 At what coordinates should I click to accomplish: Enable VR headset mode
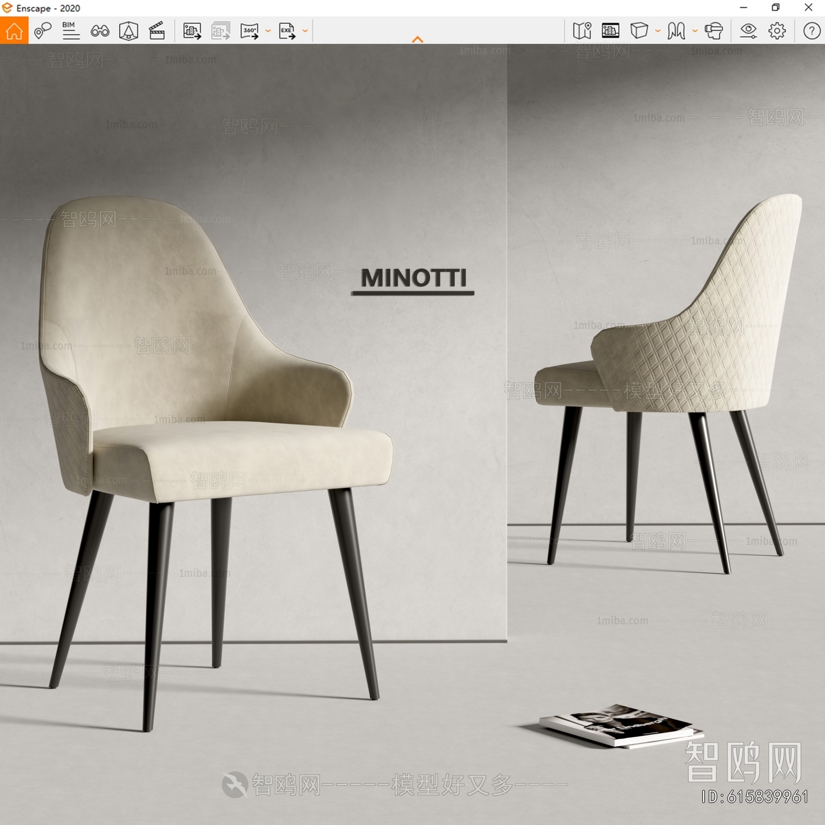714,31
